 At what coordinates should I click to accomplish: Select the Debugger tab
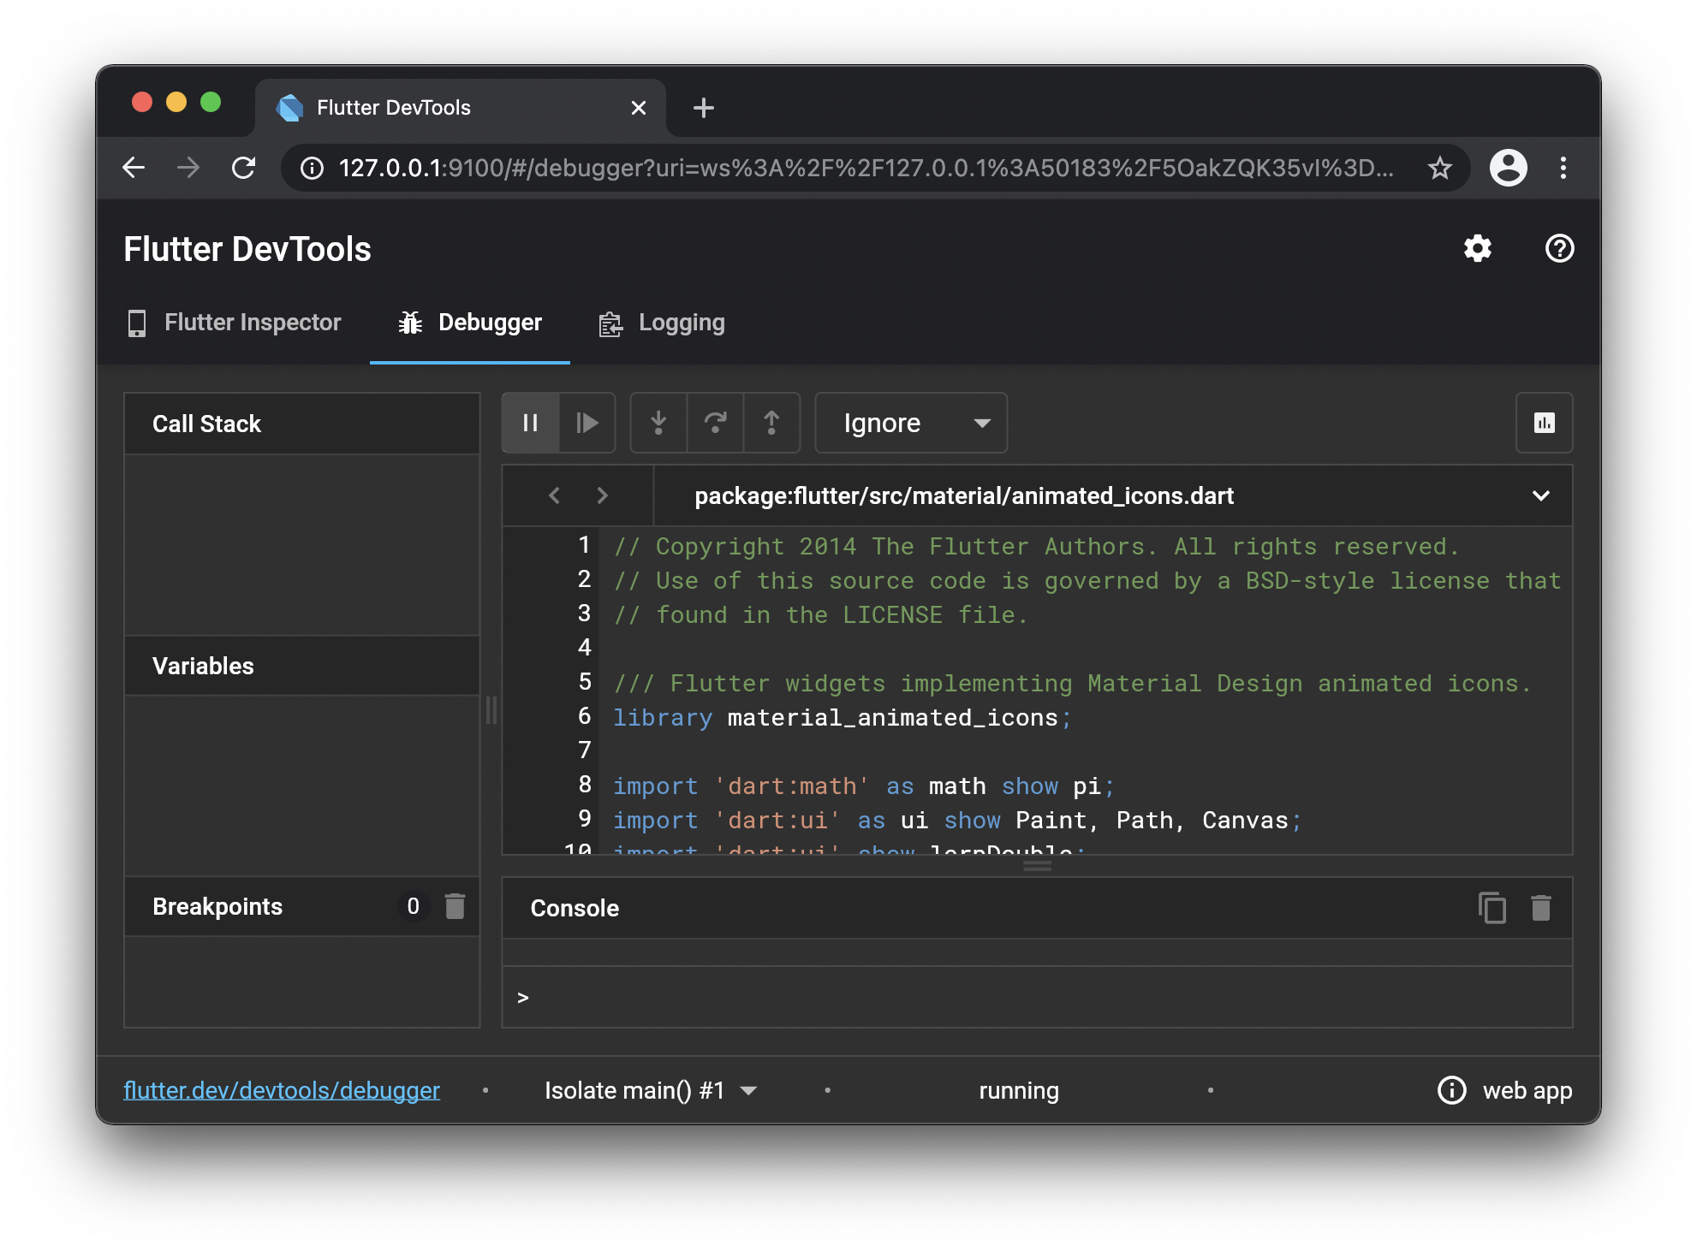pos(470,323)
